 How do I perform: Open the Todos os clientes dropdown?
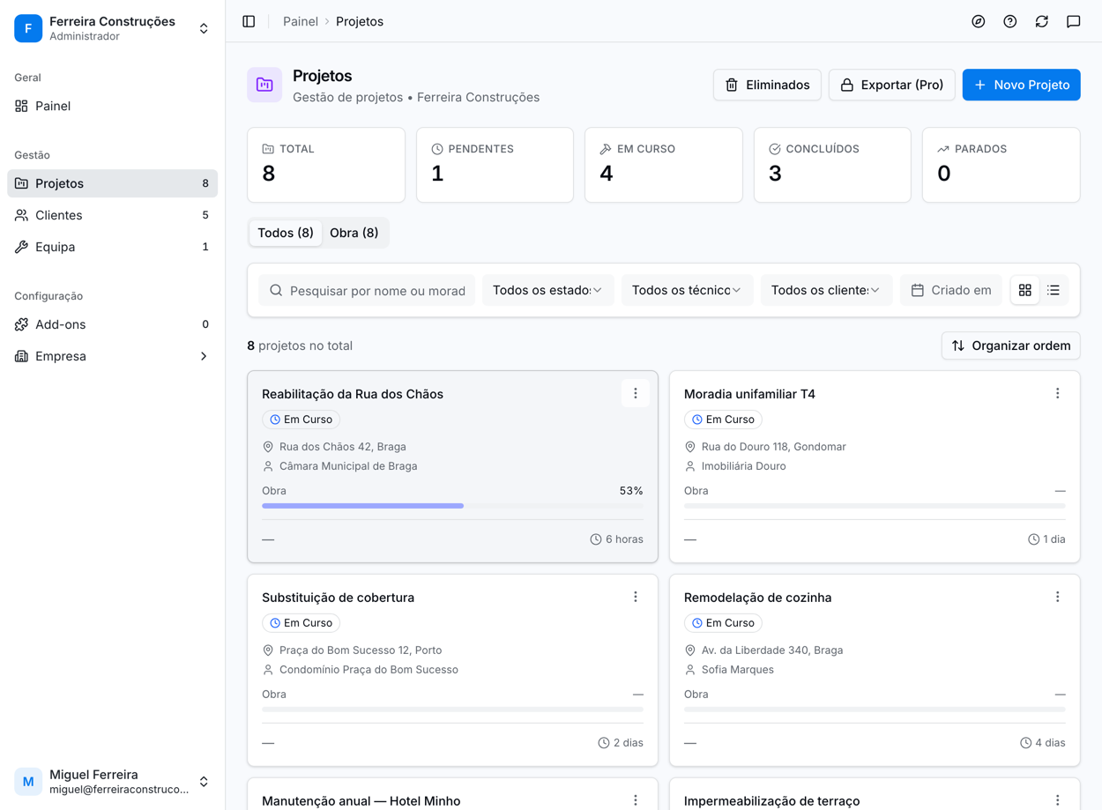[x=826, y=290]
